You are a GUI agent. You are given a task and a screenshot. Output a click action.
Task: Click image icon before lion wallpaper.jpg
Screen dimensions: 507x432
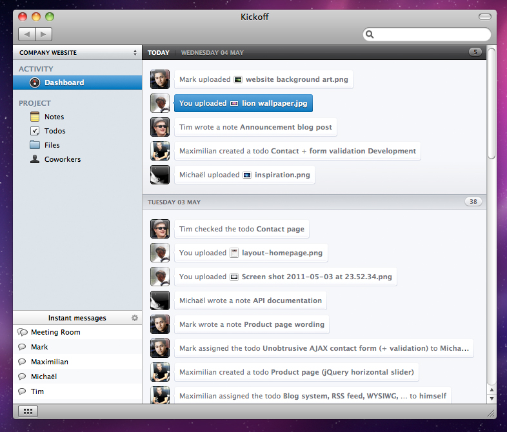point(234,103)
